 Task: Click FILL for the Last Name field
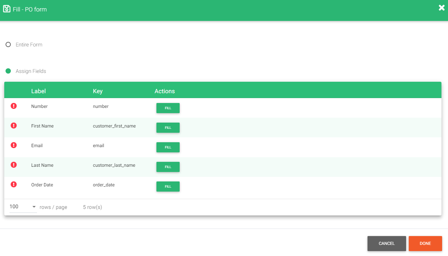coord(168,167)
